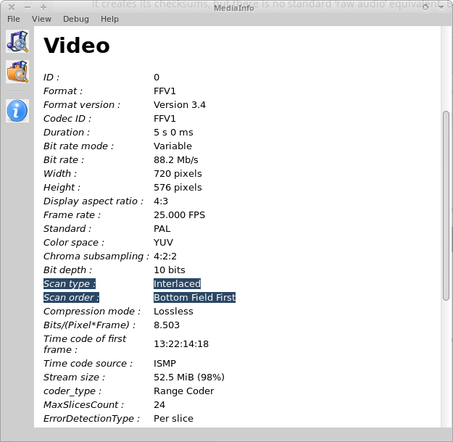This screenshot has width=453, height=442.
Task: Click the 'Range Coder' coder_type value
Action: click(x=184, y=391)
